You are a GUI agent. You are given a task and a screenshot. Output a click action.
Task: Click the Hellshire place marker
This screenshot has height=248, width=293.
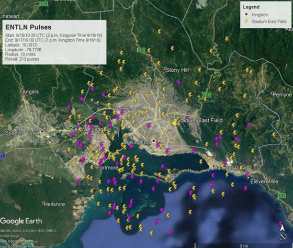tap(43, 202)
